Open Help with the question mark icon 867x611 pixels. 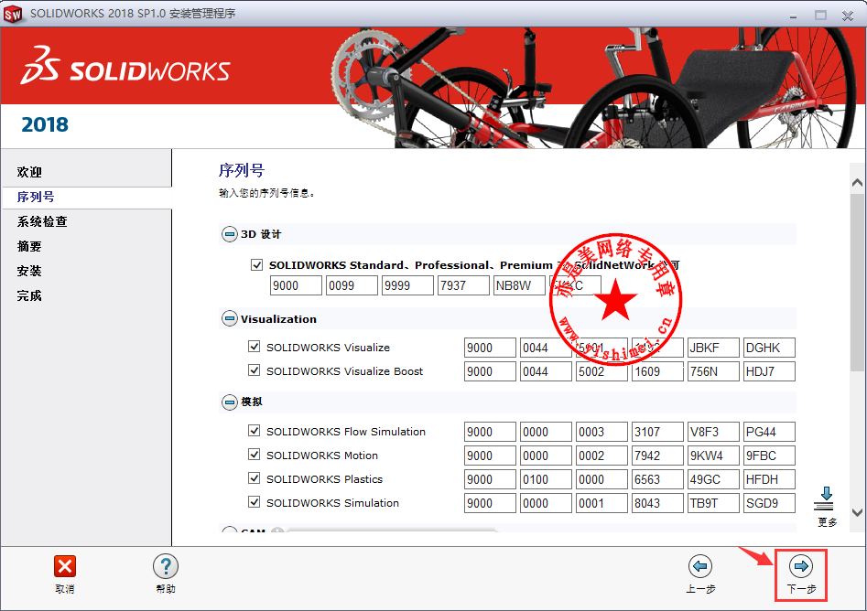tap(166, 566)
